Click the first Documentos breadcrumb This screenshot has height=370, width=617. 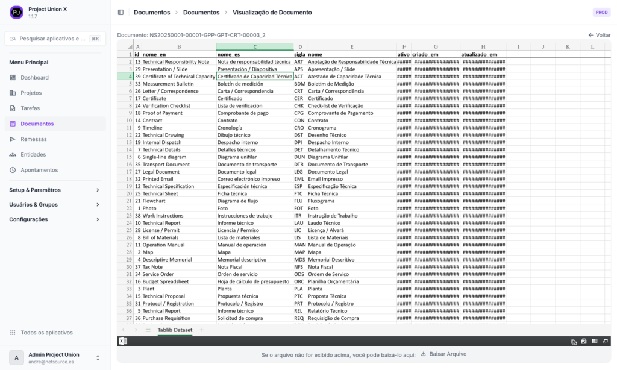click(x=152, y=13)
